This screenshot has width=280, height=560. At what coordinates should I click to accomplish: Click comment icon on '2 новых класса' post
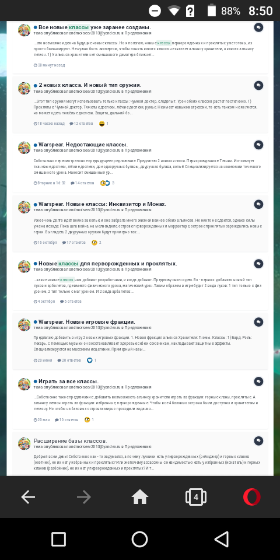pyautogui.click(x=258, y=85)
